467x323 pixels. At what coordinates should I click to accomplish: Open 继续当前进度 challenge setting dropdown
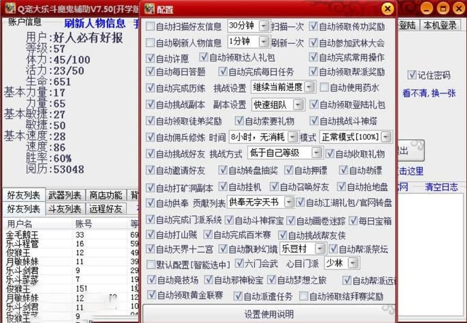point(310,87)
